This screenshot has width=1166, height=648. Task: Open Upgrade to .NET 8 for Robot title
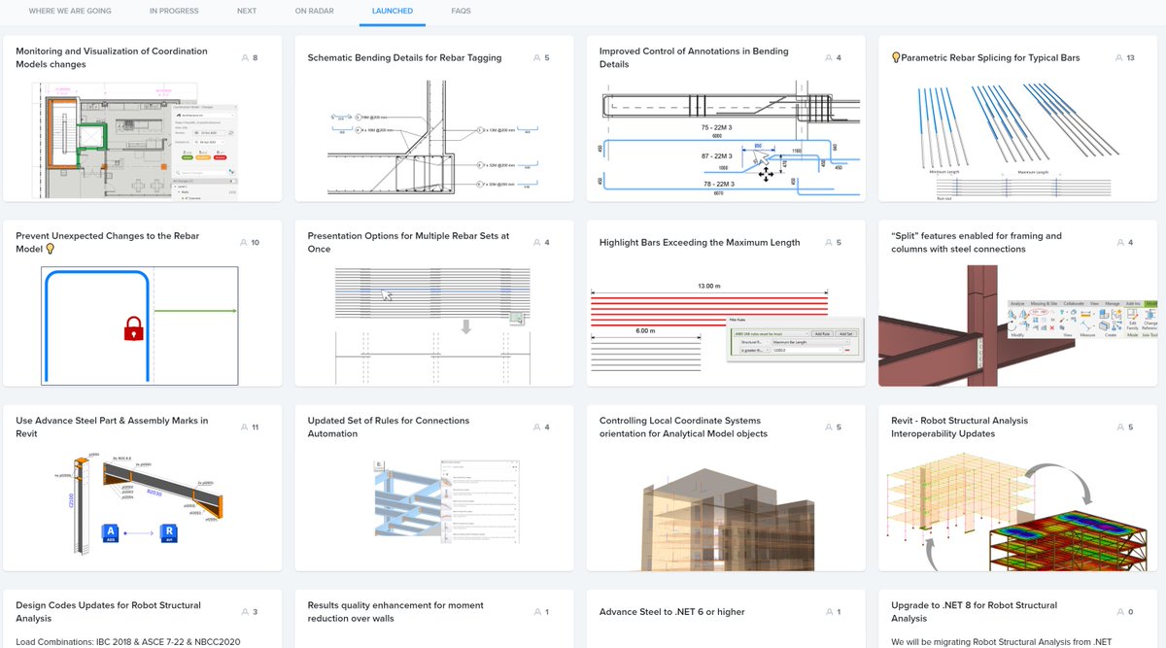coord(974,611)
